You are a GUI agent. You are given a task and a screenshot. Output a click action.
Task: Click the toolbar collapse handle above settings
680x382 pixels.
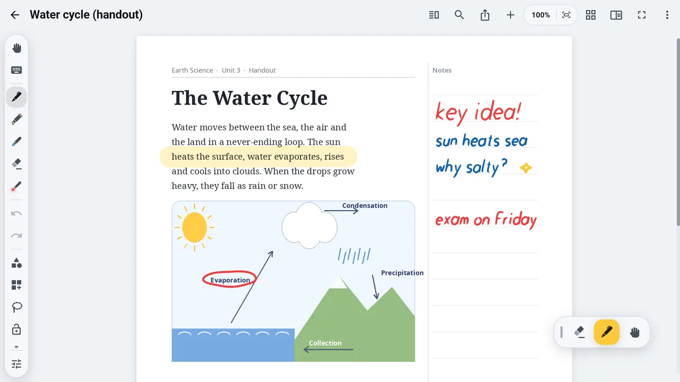tap(16, 347)
